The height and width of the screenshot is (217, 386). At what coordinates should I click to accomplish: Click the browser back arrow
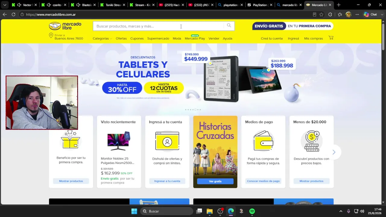5,14
